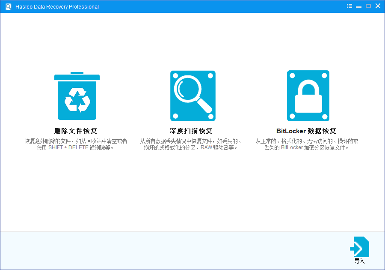Open 深度扫描恢复 via the magnifier drive icon
The image size is (385, 270).
coord(192,96)
